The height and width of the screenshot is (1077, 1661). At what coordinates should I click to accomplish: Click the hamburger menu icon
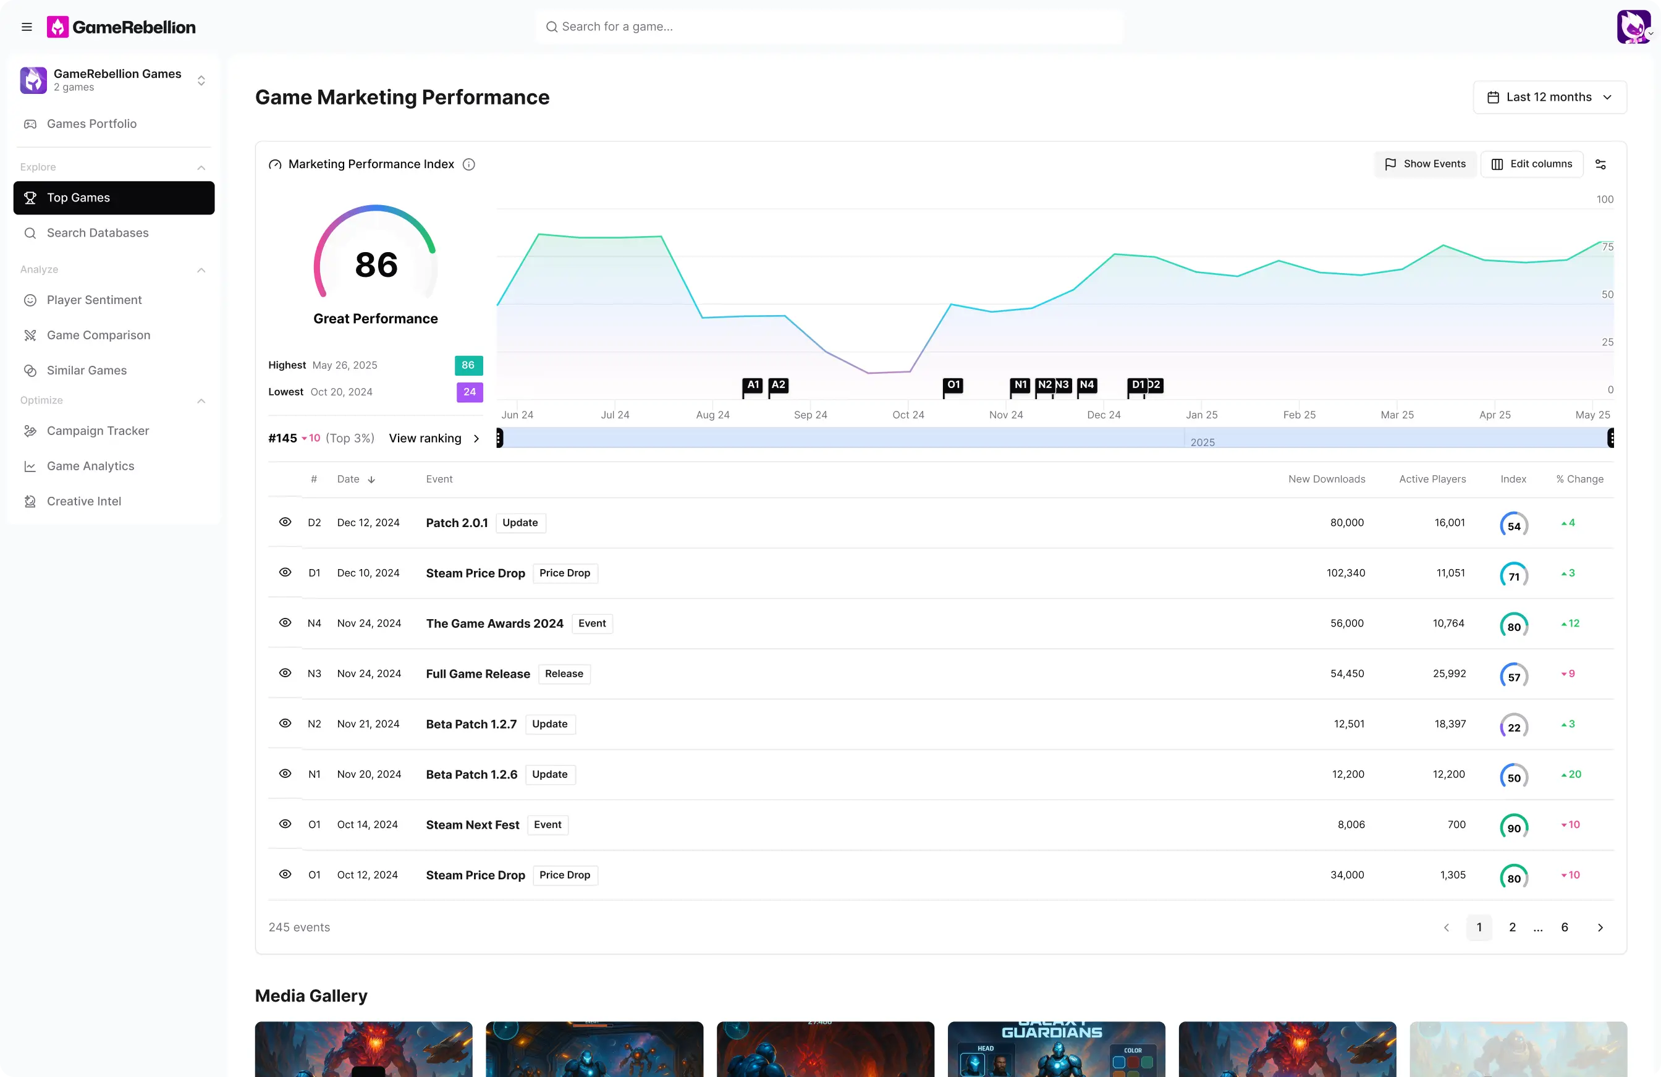pyautogui.click(x=27, y=27)
